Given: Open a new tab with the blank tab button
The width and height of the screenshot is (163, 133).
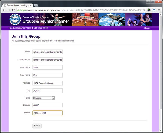Looking at the screenshot, I should (36, 5).
